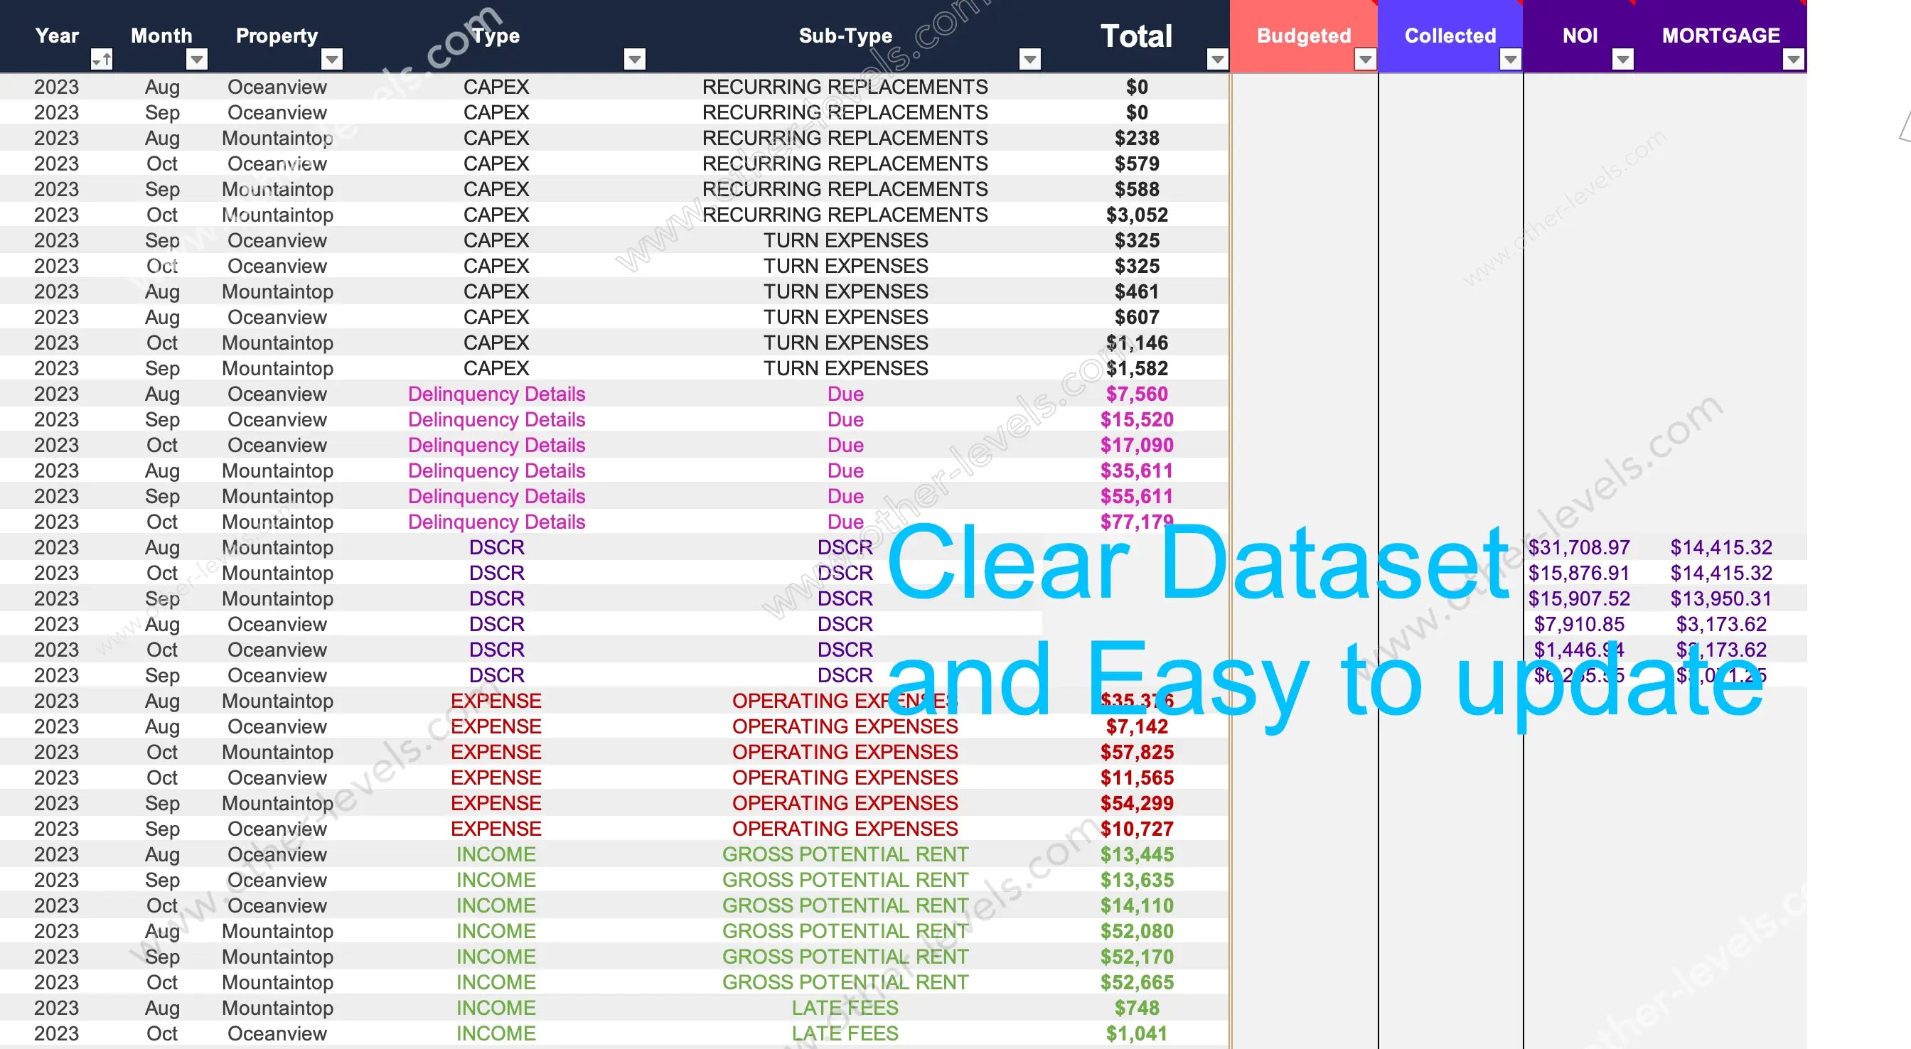Click the $748 LATE FEES total cell
The height and width of the screenshot is (1049, 1911).
click(1137, 1008)
